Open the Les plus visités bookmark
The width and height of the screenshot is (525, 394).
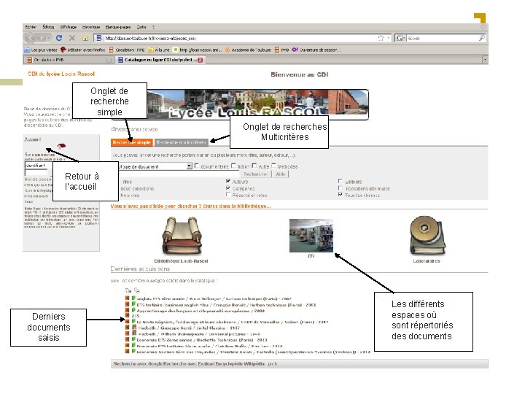pos(41,50)
